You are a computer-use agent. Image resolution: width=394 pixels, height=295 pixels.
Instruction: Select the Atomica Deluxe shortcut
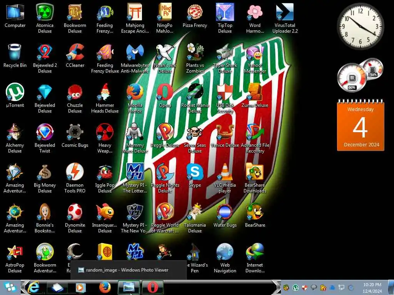(x=45, y=18)
